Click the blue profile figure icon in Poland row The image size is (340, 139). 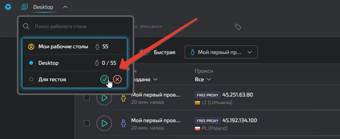[x=123, y=123]
